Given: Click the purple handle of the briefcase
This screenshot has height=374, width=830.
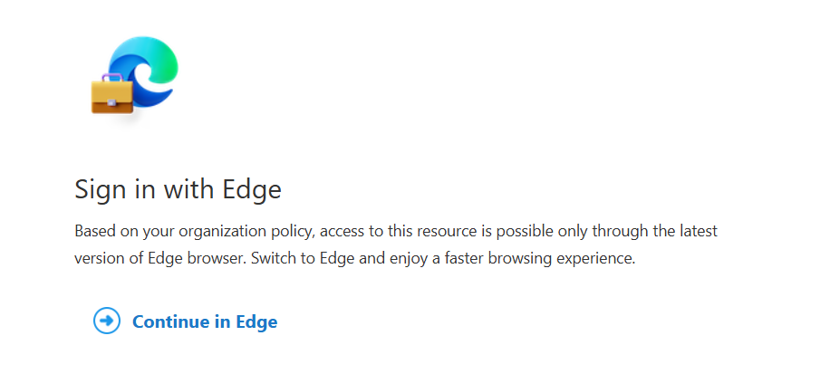Looking at the screenshot, I should coord(112,79).
